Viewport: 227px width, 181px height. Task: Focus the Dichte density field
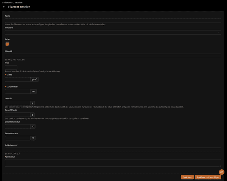(17, 80)
